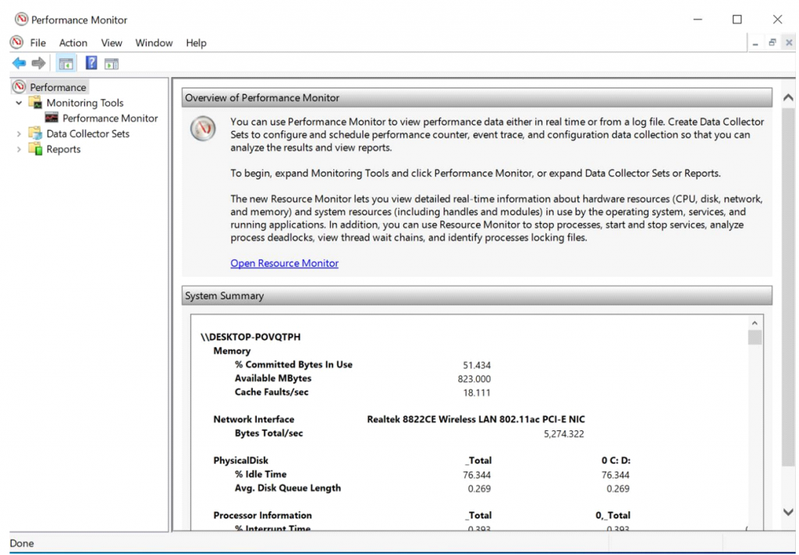
Task: Click the Reports folder icon
Action: (x=35, y=149)
